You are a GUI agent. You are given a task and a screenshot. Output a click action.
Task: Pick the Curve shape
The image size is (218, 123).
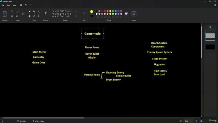click(x=56, y=11)
